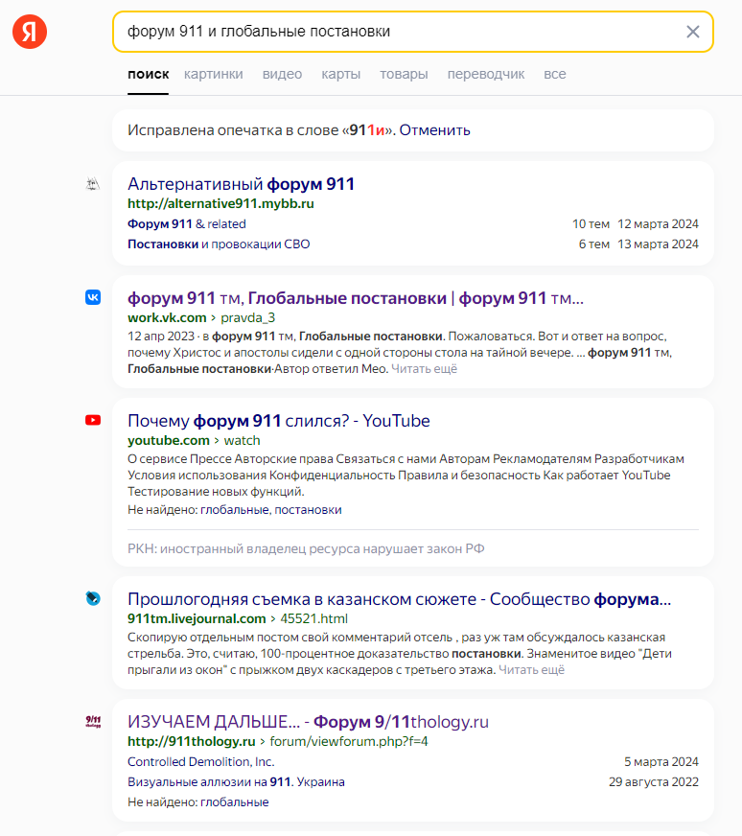Show the все services tab
The image size is (742, 836).
(x=555, y=74)
